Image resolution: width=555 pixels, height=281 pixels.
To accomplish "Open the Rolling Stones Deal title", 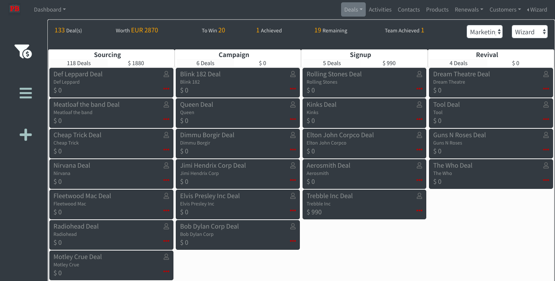I will 334,74.
